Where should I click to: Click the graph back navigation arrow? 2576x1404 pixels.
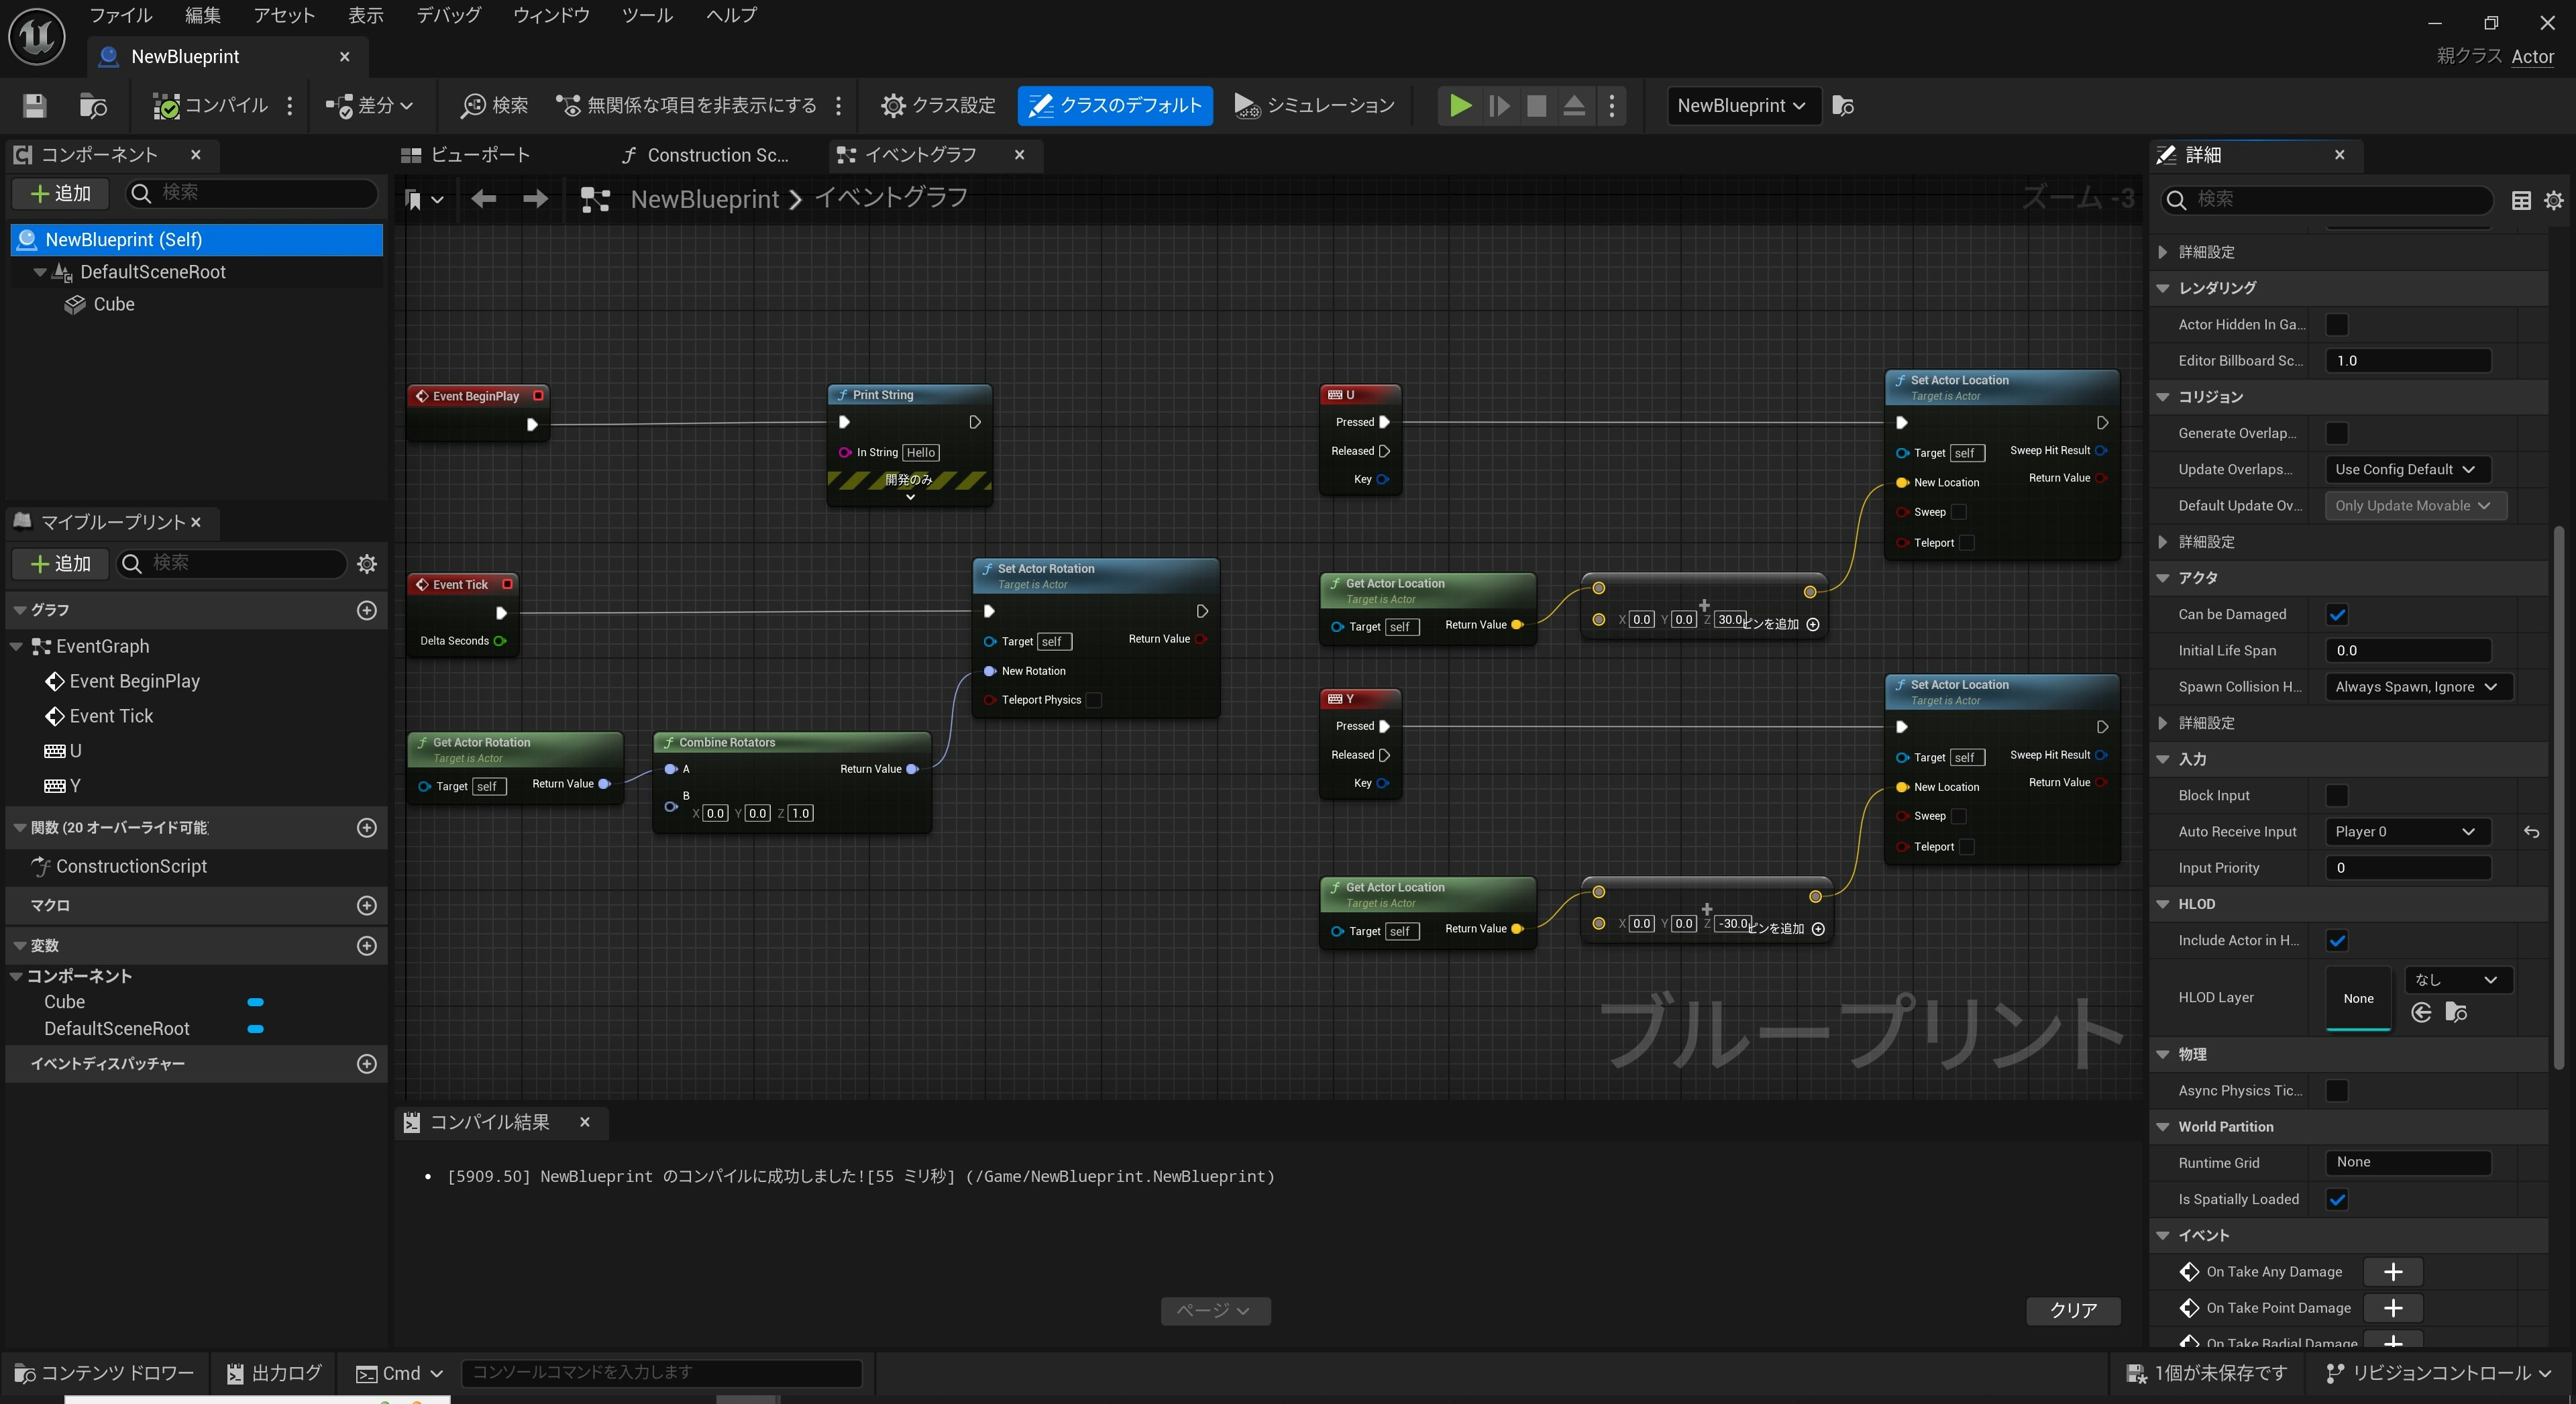(484, 199)
